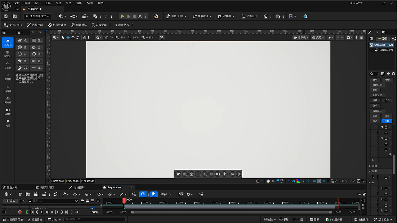Pick the star shape tool

(23, 61)
